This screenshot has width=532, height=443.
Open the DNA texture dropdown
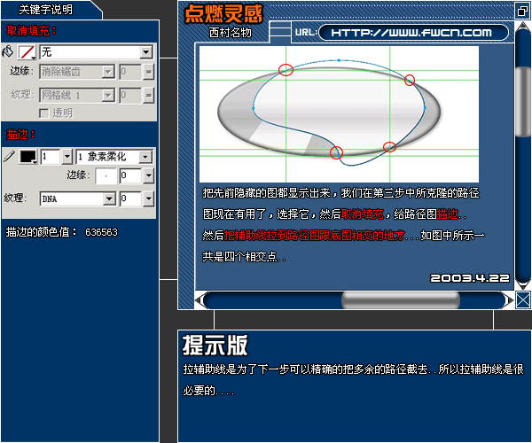(x=110, y=198)
